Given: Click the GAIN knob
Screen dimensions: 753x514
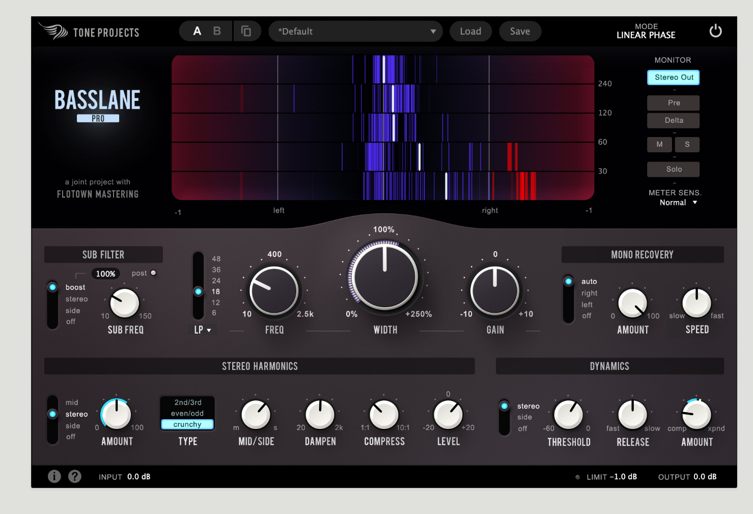Looking at the screenshot, I should coord(495,291).
